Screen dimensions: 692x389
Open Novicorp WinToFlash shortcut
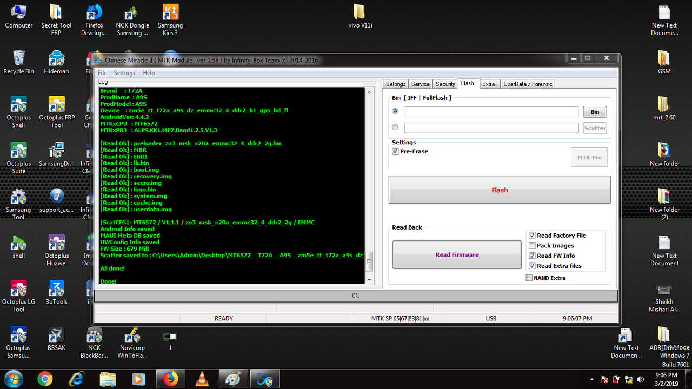[x=132, y=343]
